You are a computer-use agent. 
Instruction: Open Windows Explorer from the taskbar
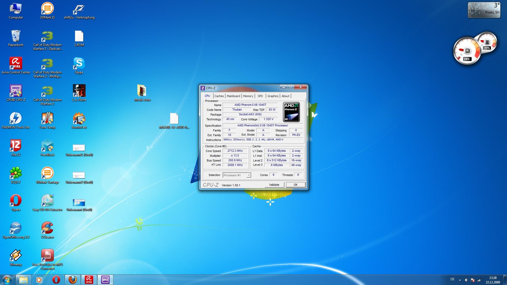(x=24, y=280)
